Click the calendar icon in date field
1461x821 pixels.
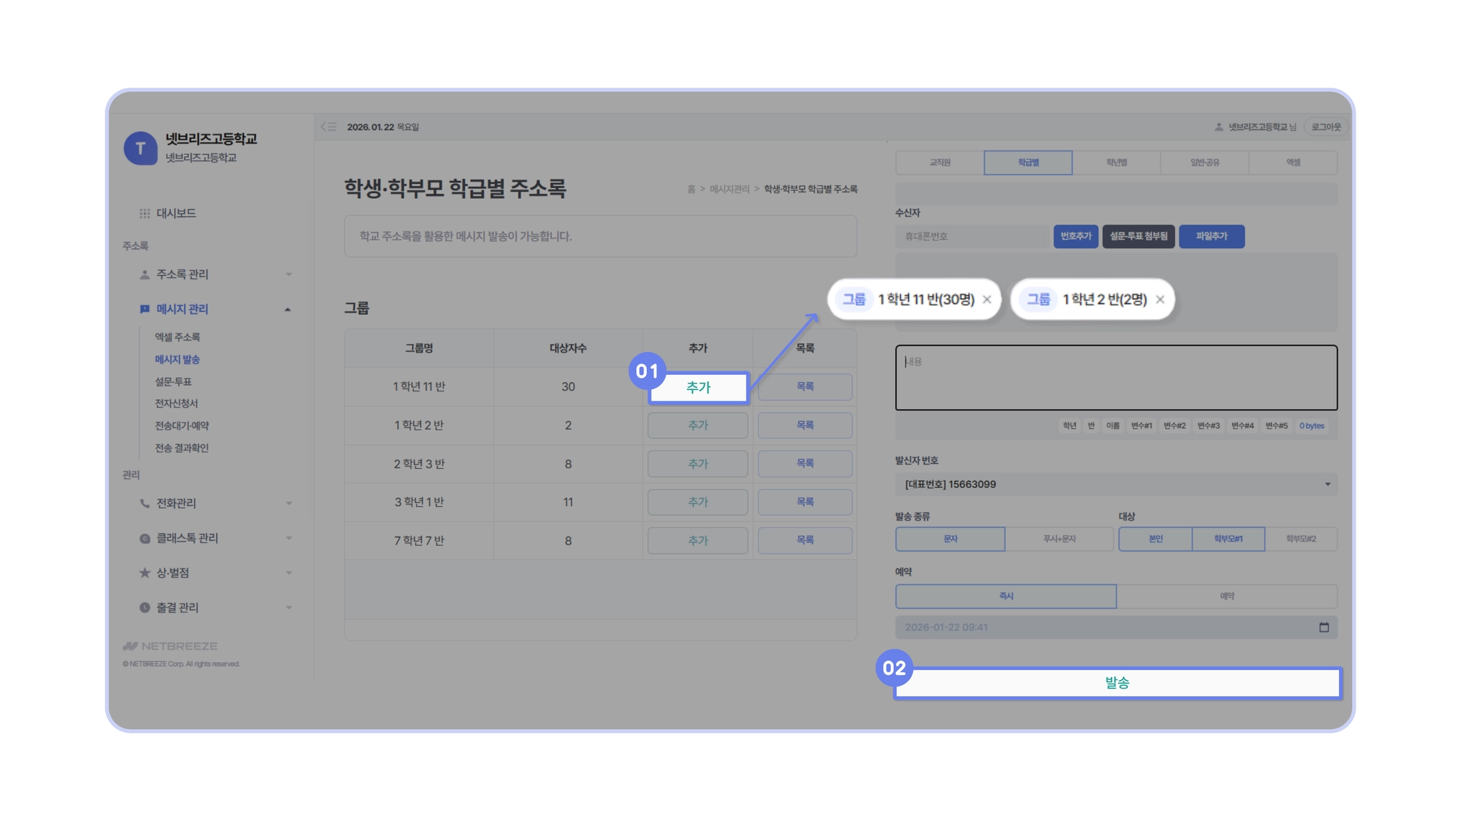[x=1324, y=627]
